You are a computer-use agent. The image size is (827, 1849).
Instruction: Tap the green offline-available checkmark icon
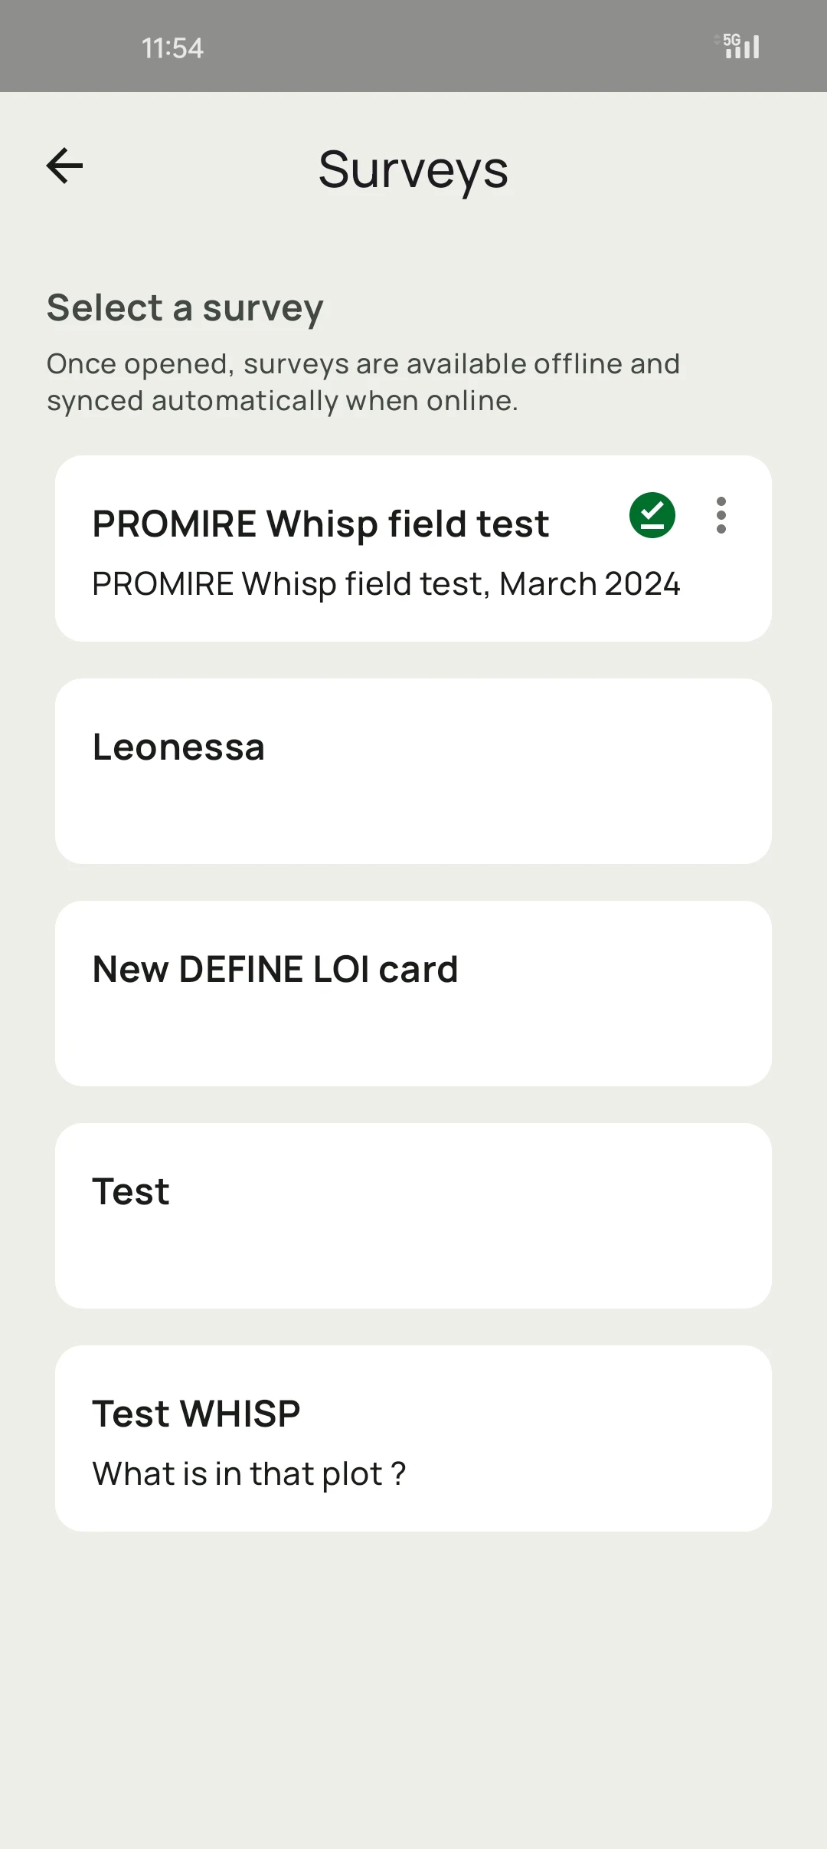652,515
